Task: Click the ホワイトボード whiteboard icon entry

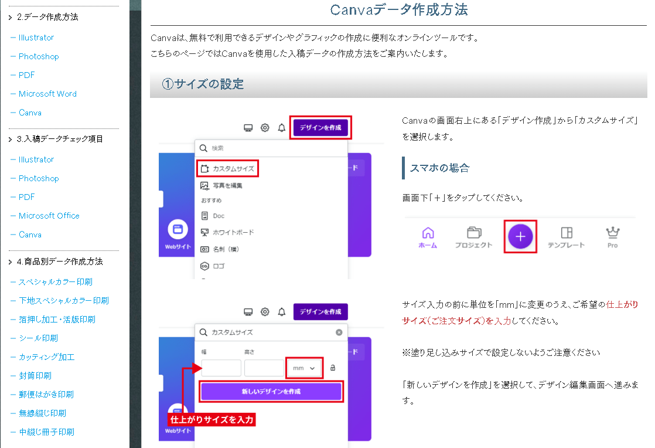Action: [227, 232]
